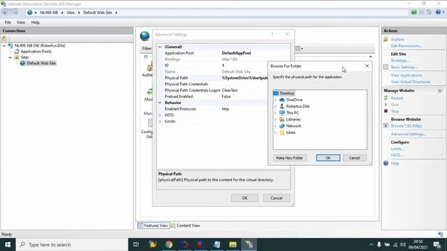This screenshot has height=251, width=447.
Task: Open Task View on taskbar
Action: [136, 245]
